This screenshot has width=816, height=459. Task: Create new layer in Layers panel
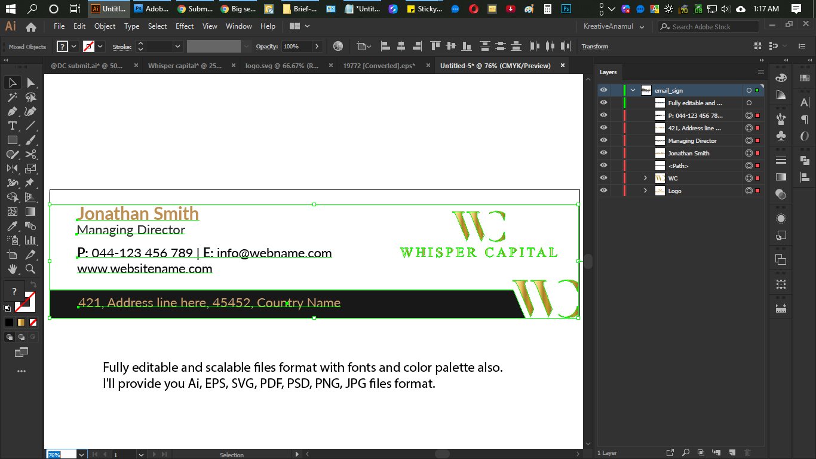click(x=732, y=452)
